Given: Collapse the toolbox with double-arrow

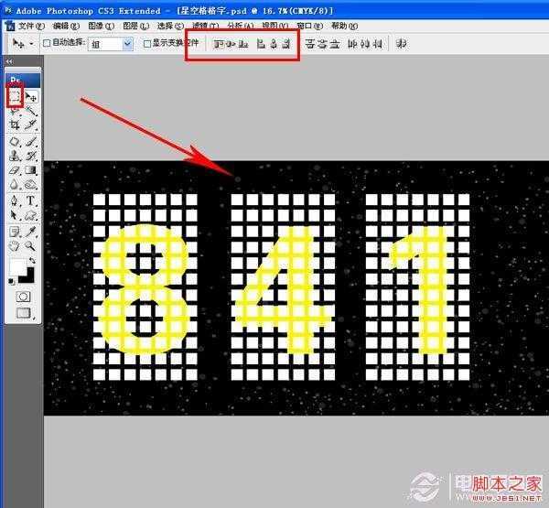Looking at the screenshot, I should coord(9,61).
